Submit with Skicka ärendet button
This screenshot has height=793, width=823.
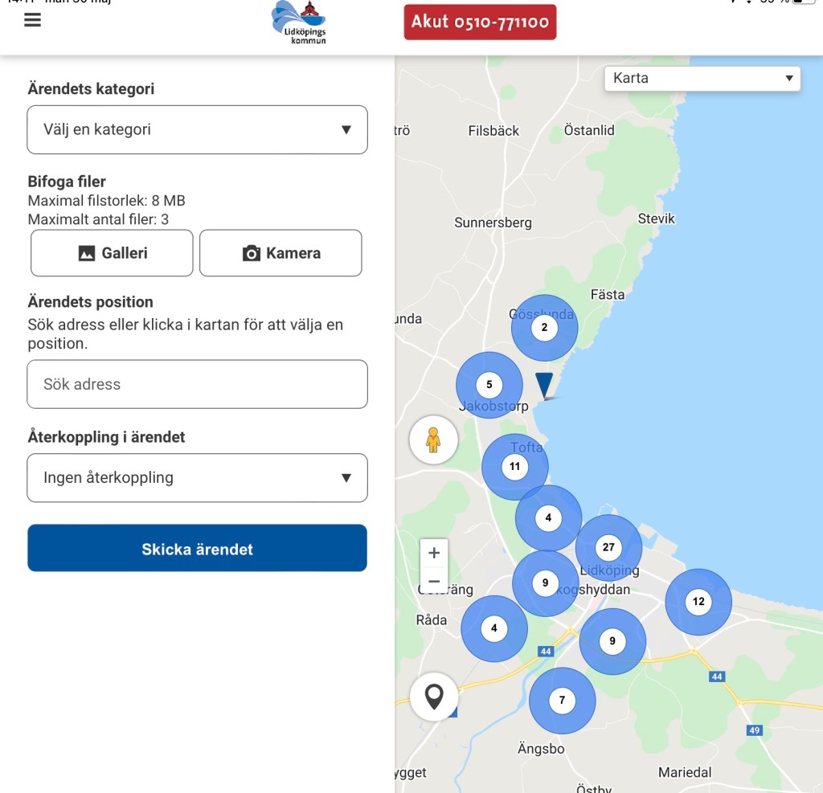click(197, 549)
